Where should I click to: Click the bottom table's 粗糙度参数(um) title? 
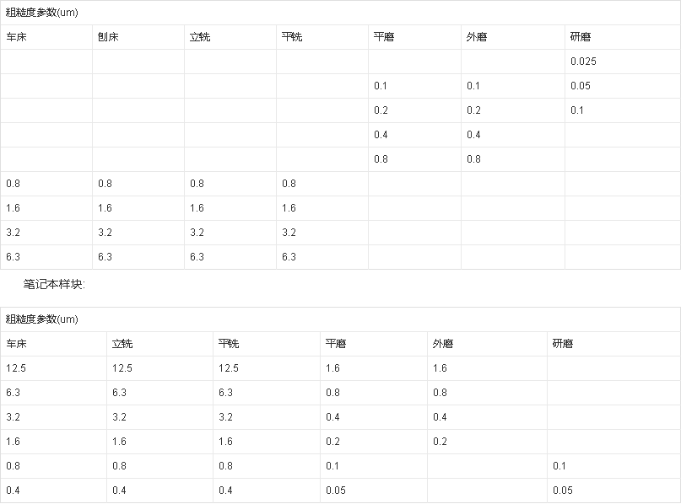click(41, 319)
